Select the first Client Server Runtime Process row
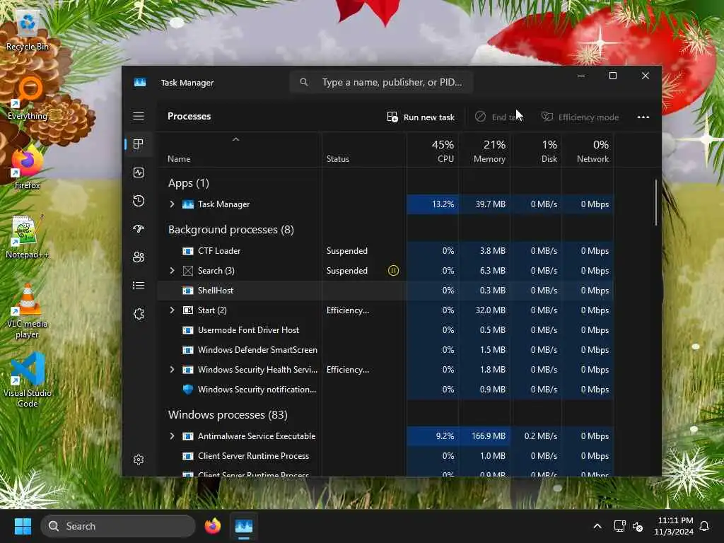The width and height of the screenshot is (724, 543). point(385,456)
